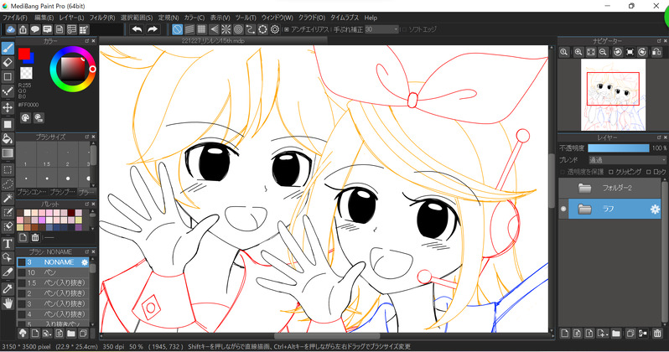Click the cloud save icon
Image resolution: width=669 pixels, height=352 pixels.
[x=11, y=29]
